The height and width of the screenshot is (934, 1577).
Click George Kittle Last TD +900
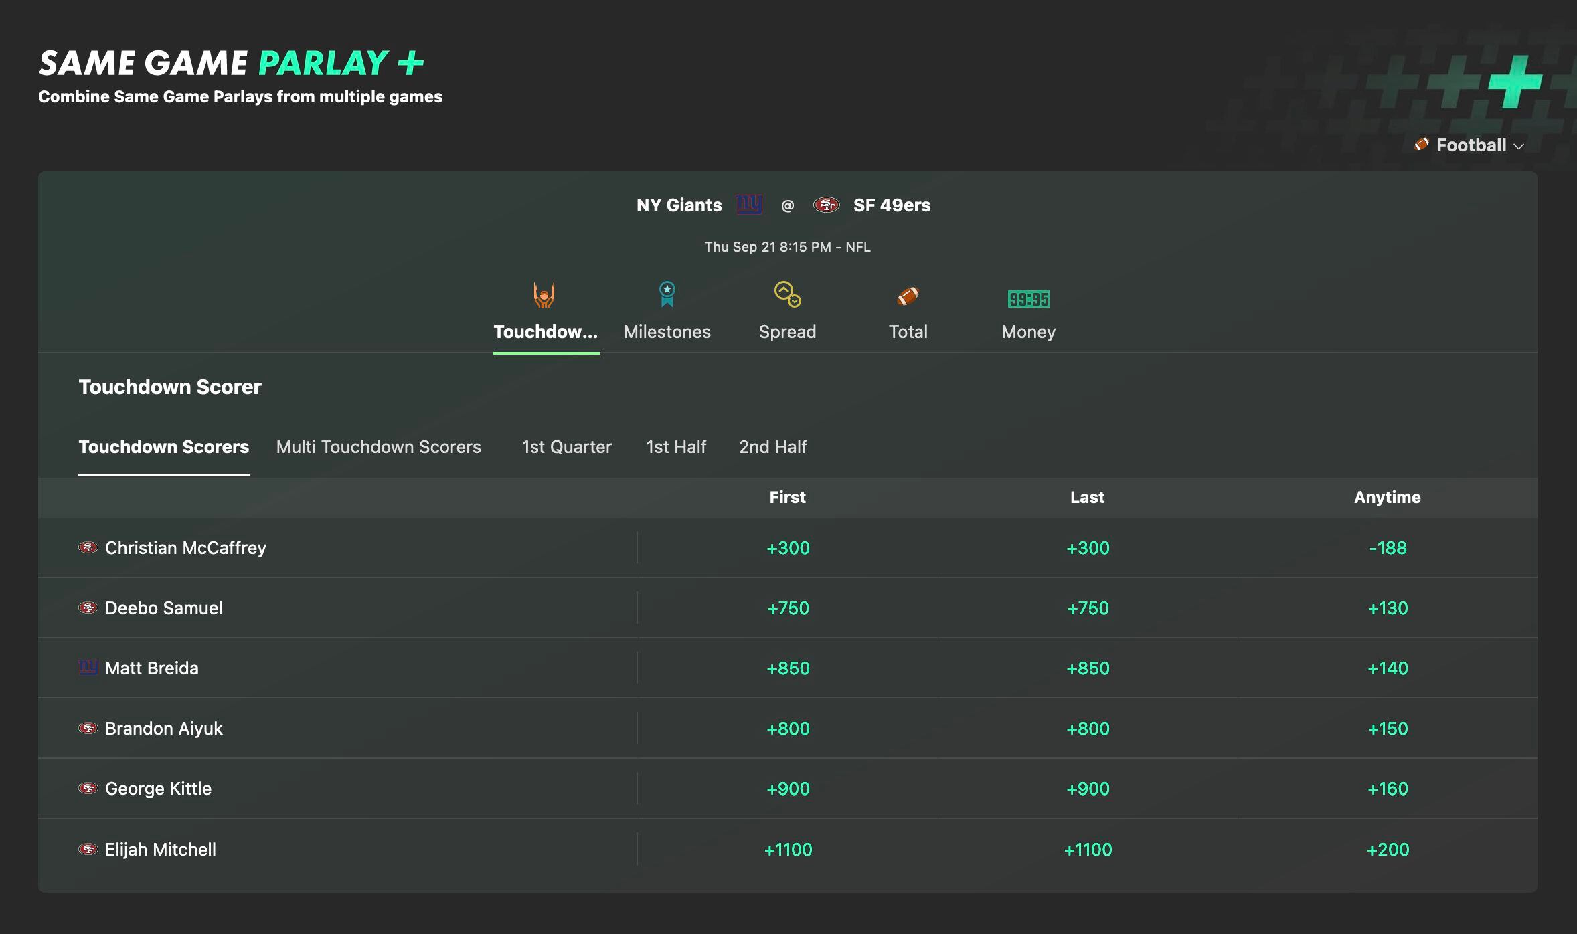1086,787
